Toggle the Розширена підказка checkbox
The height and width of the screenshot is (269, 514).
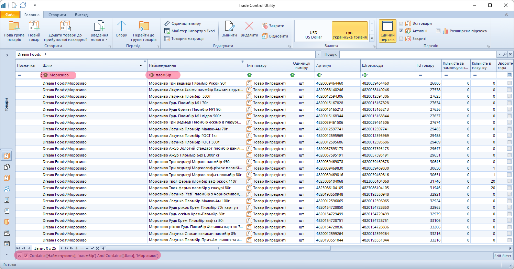438,31
